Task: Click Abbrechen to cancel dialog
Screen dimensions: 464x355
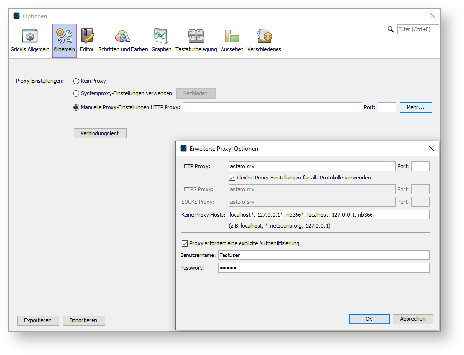Action: (412, 319)
